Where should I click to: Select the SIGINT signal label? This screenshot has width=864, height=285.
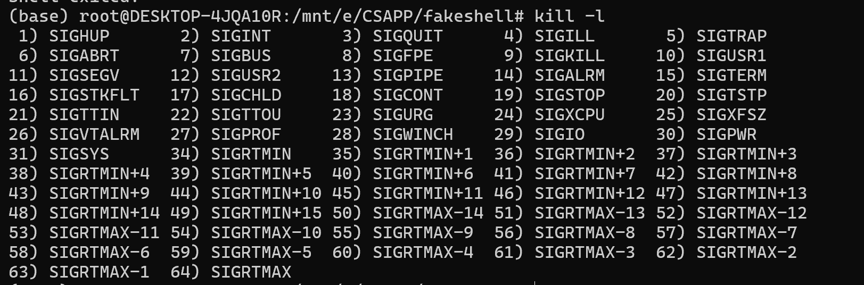coord(241,36)
